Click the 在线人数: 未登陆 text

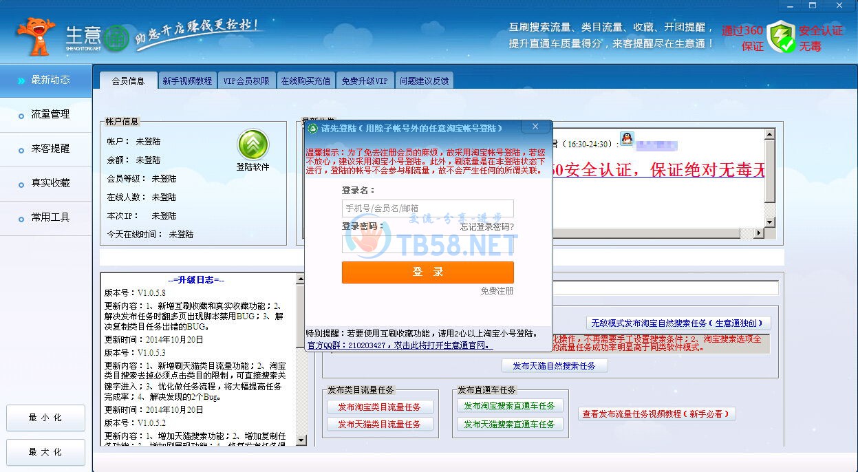(x=142, y=197)
